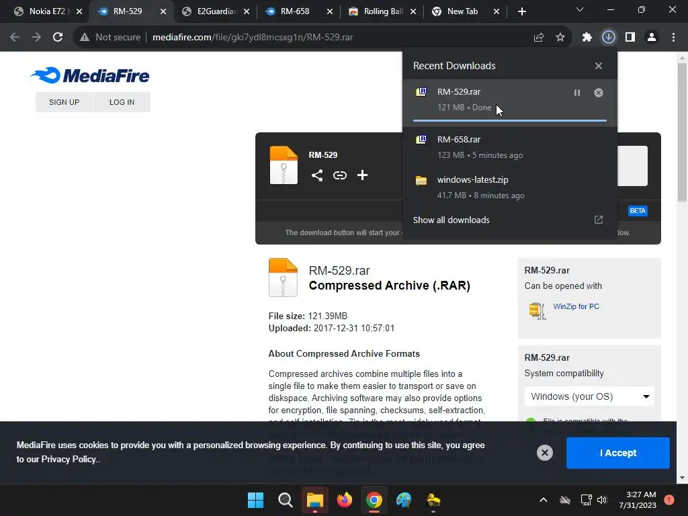The width and height of the screenshot is (688, 516).
Task: Click LOG IN button
Action: pos(122,102)
